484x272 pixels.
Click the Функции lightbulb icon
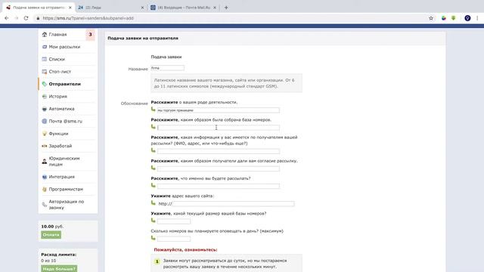pos(45,134)
